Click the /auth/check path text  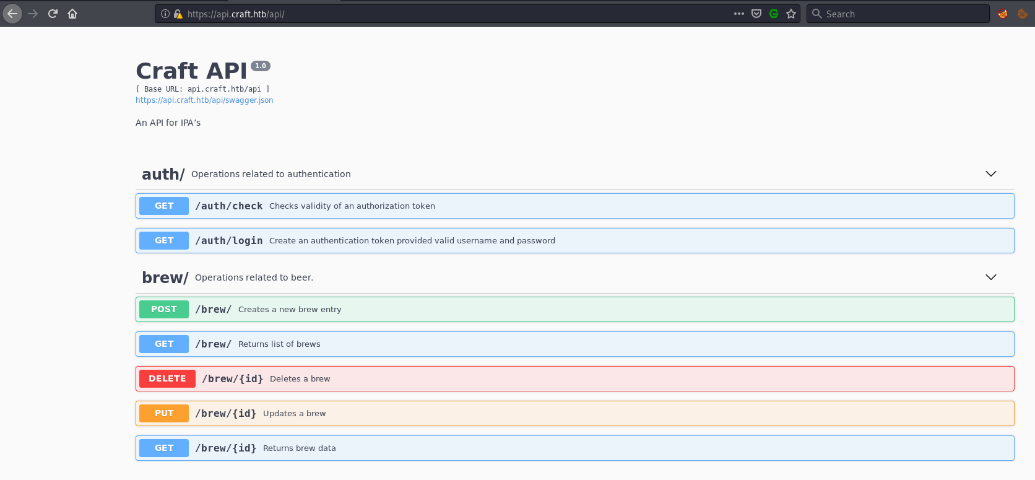tap(229, 206)
